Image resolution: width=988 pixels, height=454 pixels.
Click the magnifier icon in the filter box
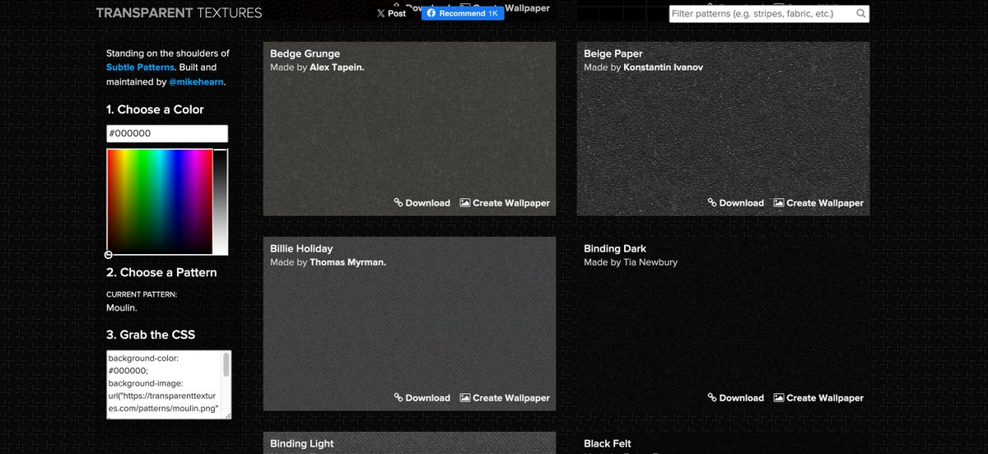point(861,13)
